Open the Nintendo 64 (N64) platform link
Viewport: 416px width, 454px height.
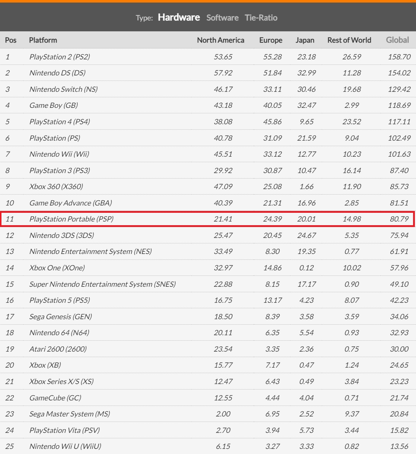(59, 333)
